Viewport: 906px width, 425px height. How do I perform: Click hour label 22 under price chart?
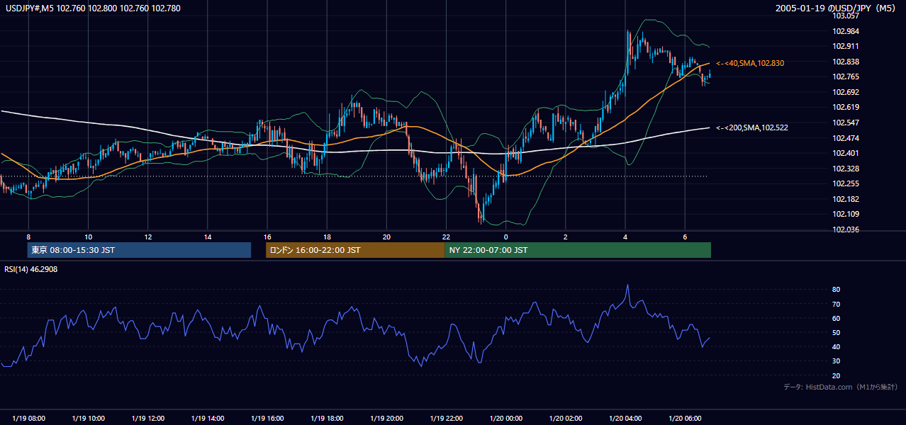(447, 237)
